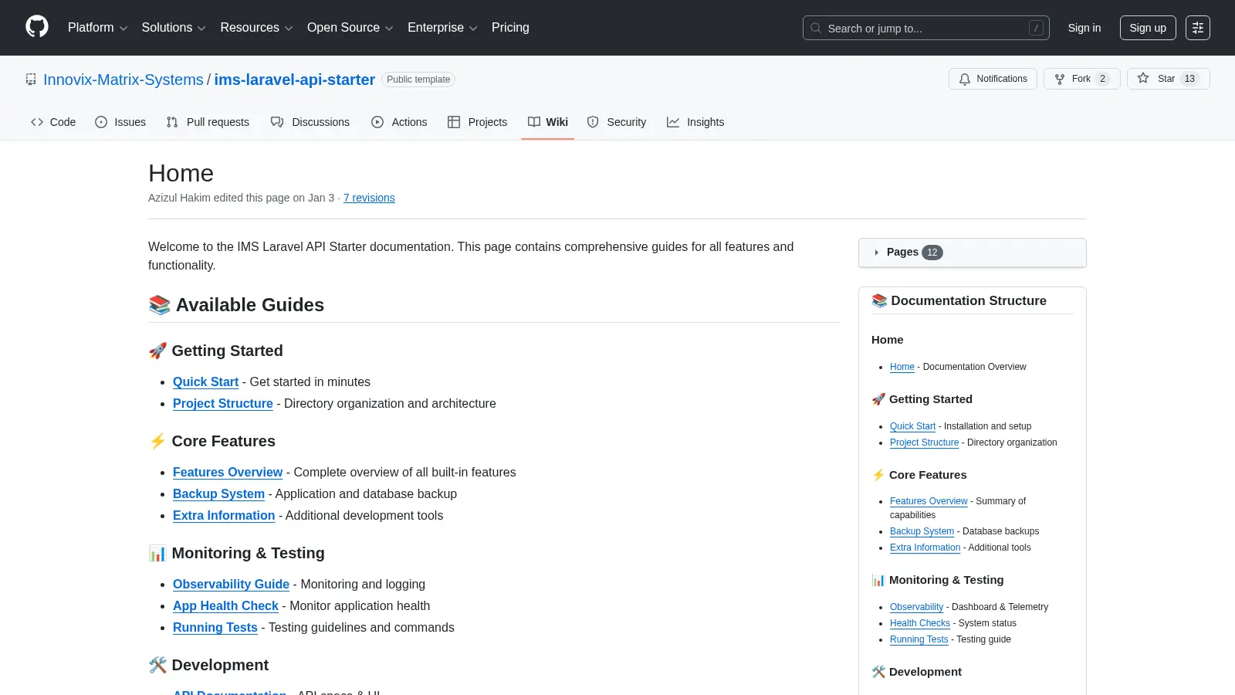Open the Quick Start guide in main content
Image resolution: width=1235 pixels, height=695 pixels.
[x=205, y=381]
